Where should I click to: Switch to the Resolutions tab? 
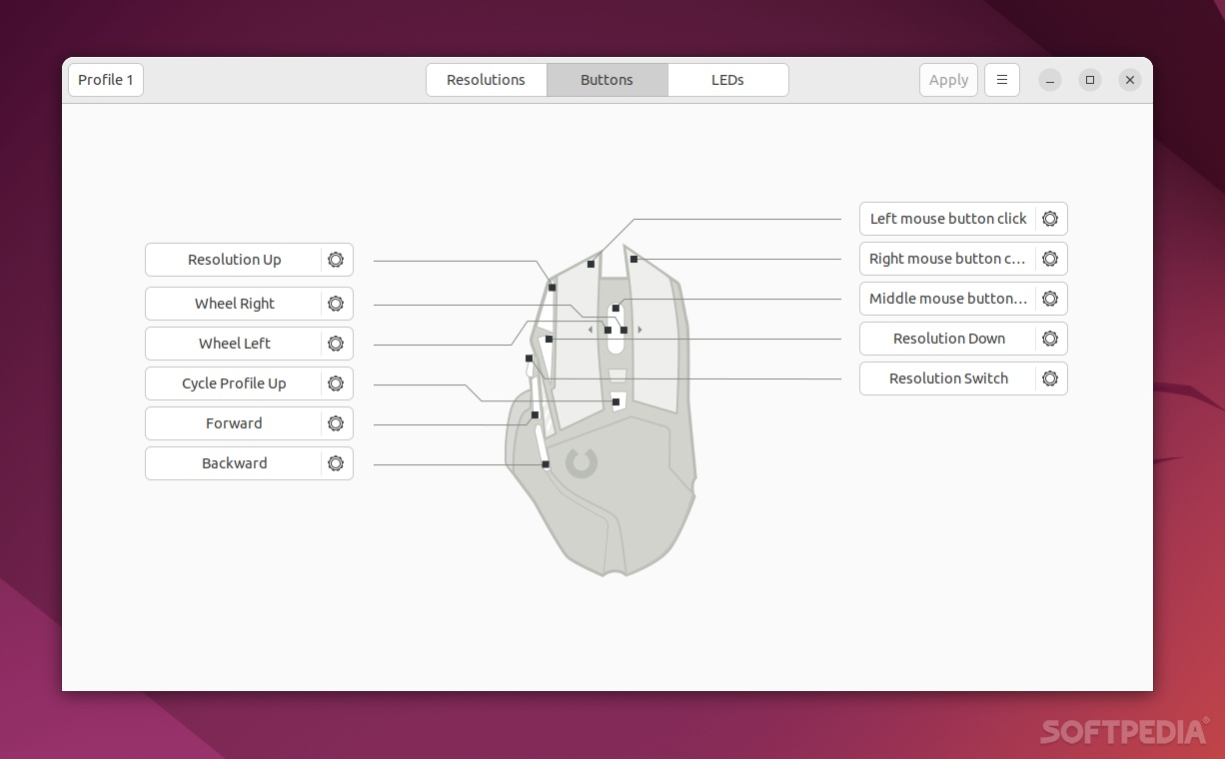(486, 80)
